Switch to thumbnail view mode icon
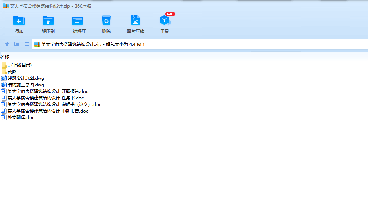The height and width of the screenshot is (216, 368). point(17,44)
